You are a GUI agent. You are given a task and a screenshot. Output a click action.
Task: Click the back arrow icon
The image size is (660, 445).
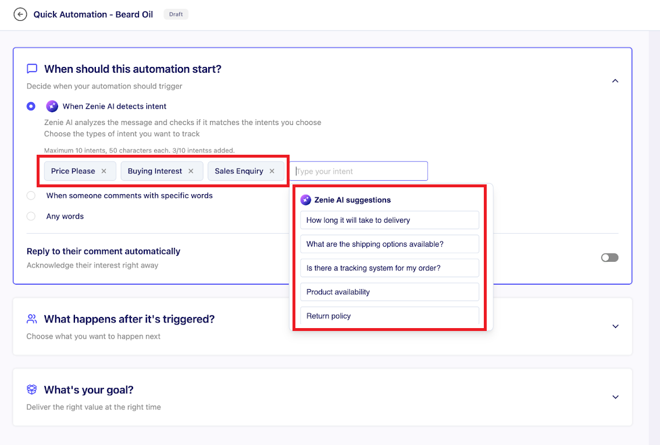pyautogui.click(x=20, y=15)
